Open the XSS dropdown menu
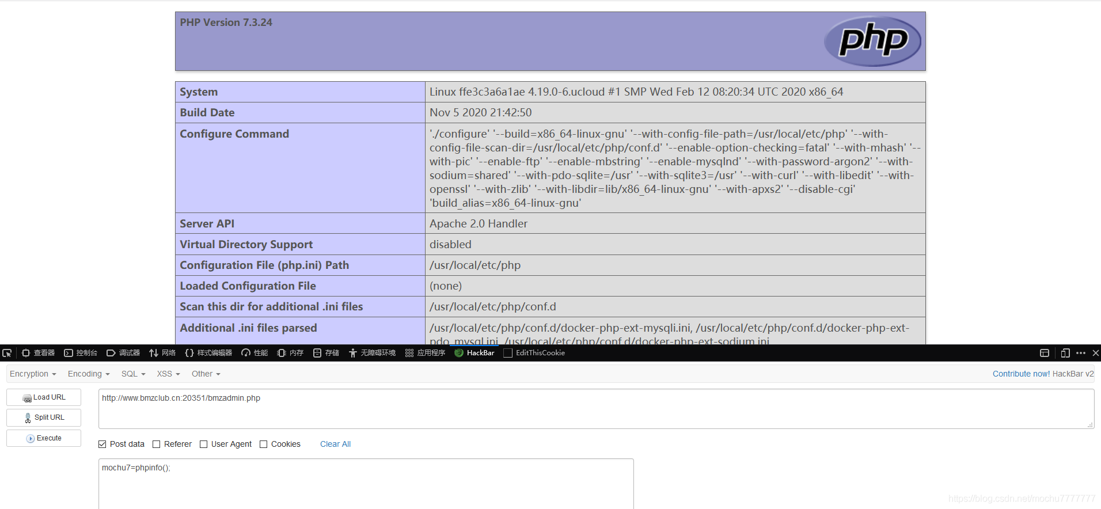The width and height of the screenshot is (1101, 509). tap(169, 374)
